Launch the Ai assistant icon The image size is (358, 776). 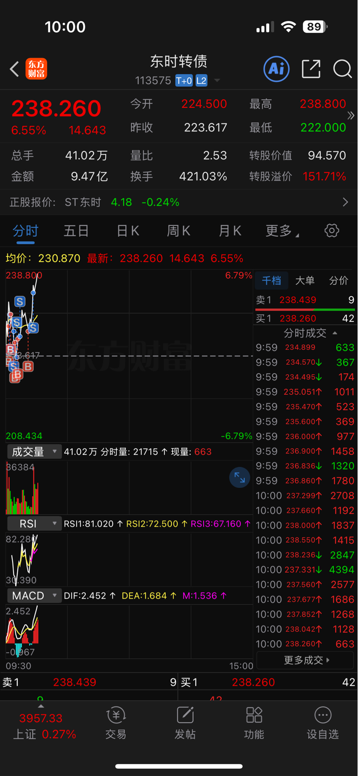coord(277,69)
